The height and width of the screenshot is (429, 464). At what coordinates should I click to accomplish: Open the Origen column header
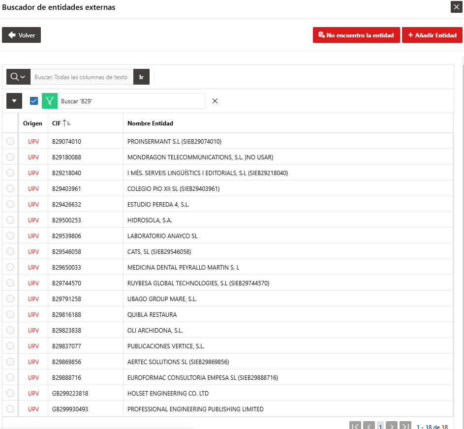(32, 123)
